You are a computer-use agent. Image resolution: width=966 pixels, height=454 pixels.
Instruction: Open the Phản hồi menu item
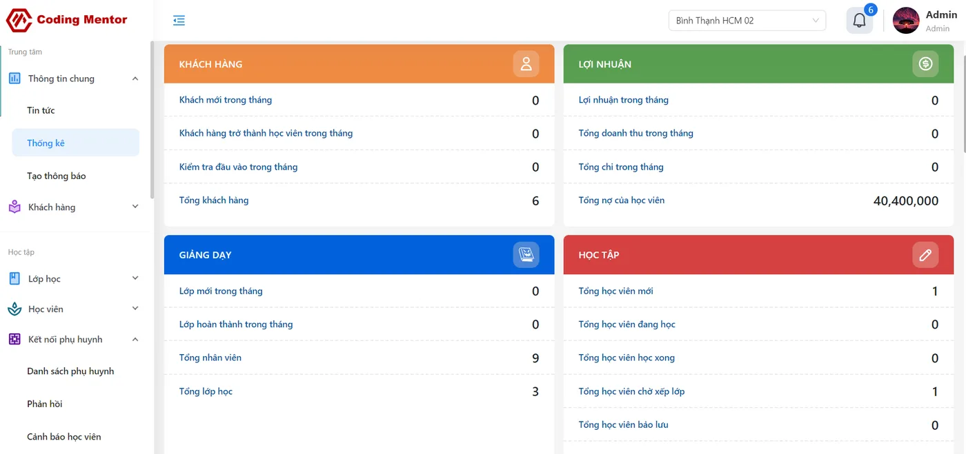tap(45, 404)
